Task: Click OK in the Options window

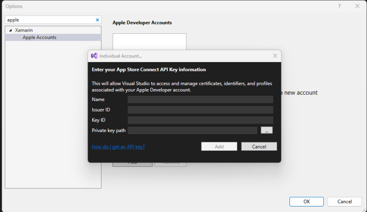Action: [306, 201]
